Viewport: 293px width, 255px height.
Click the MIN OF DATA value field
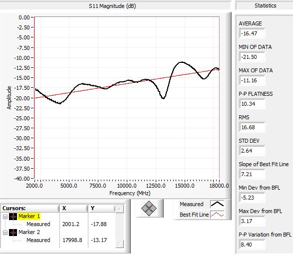(252, 57)
